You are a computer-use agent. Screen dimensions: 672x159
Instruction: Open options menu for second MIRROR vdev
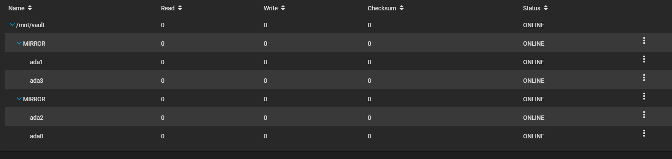644,96
